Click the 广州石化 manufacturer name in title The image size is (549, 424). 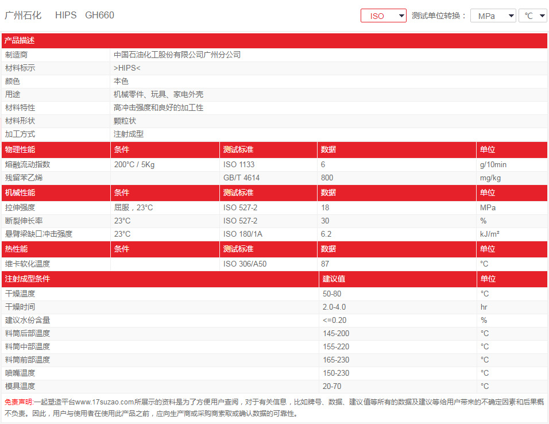(24, 16)
